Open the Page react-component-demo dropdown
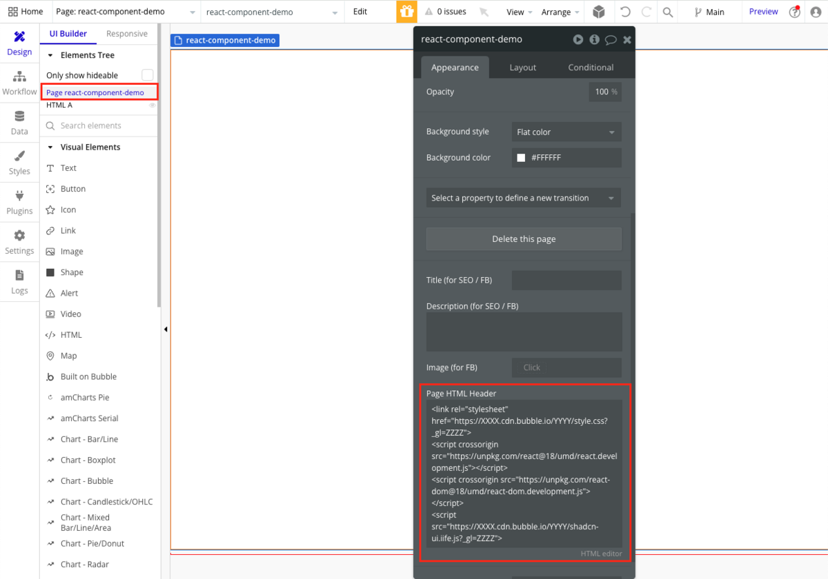Viewport: 828px width, 579px height. [x=126, y=12]
